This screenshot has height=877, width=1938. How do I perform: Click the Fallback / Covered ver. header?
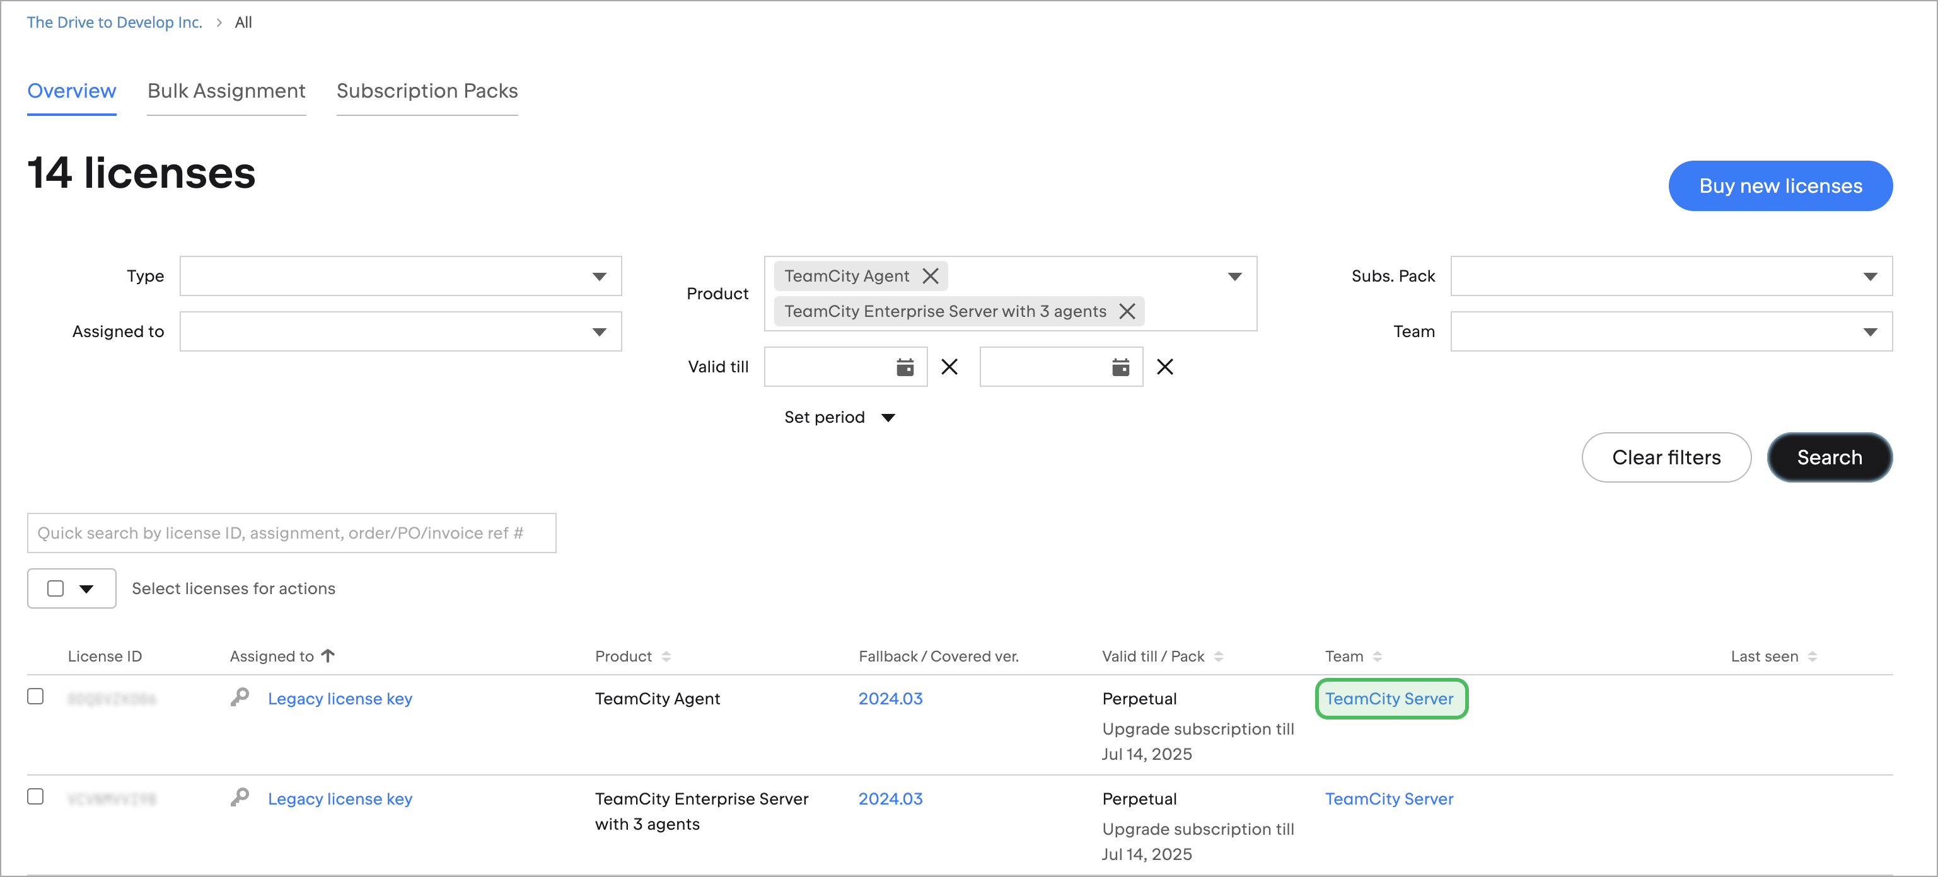click(938, 656)
